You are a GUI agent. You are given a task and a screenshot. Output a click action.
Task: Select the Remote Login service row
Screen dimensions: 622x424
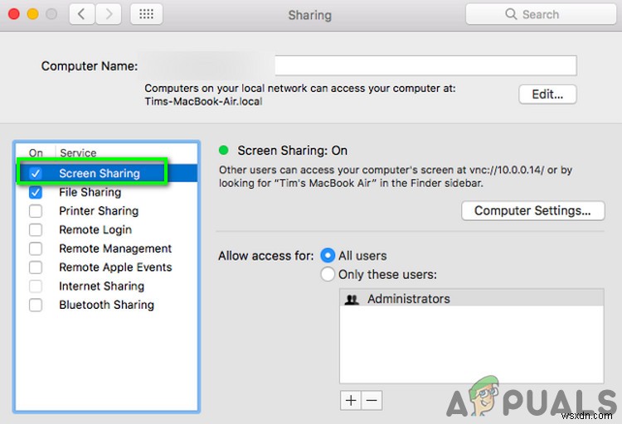(107, 230)
